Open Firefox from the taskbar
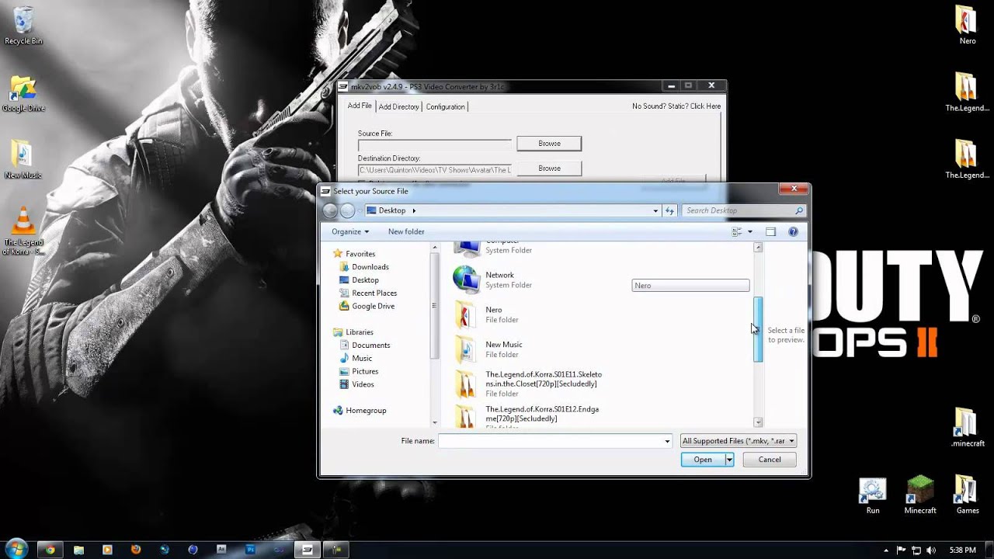Screen dimensions: 994x559 [136, 550]
